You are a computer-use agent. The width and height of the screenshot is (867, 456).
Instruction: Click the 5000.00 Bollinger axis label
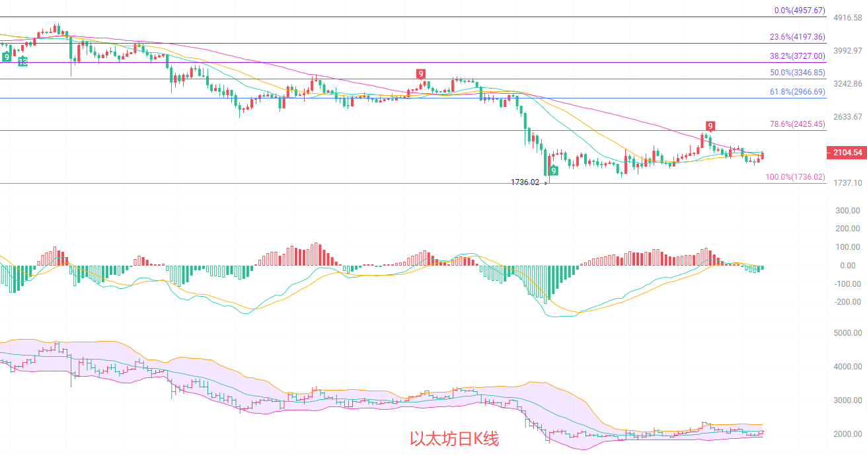[848, 333]
